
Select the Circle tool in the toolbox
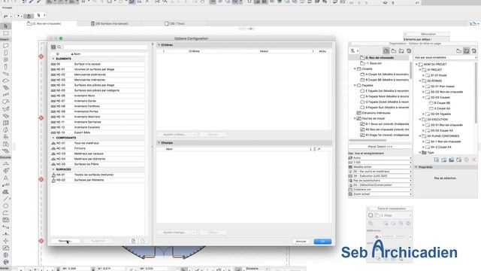click(5, 206)
